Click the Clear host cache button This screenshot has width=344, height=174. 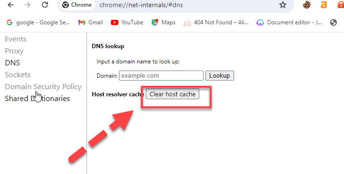point(172,94)
